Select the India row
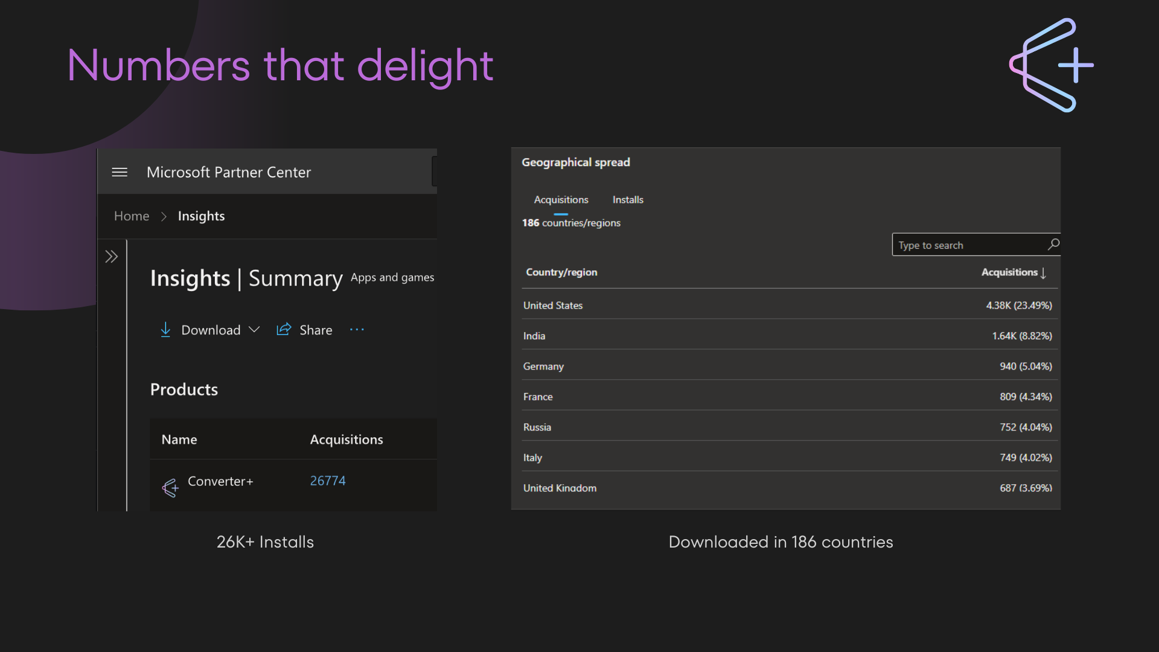The width and height of the screenshot is (1159, 652). pos(790,336)
